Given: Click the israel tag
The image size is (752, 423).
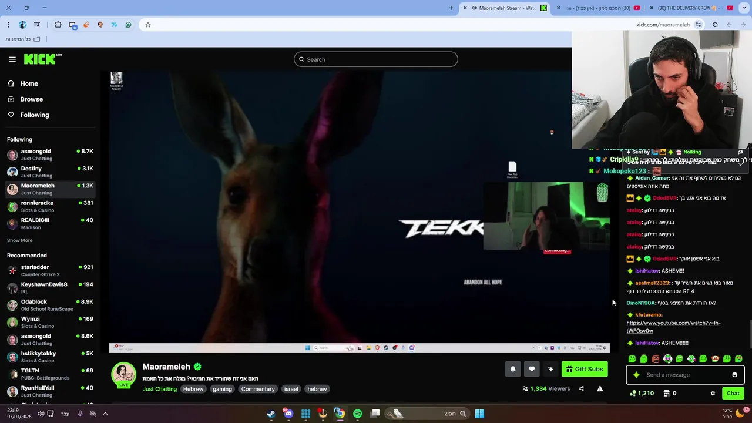Looking at the screenshot, I should (291, 389).
